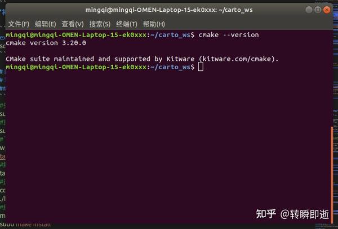Screen dimensions: 338x229
Task: Close the terminal window
Action: pyautogui.click(x=326, y=10)
